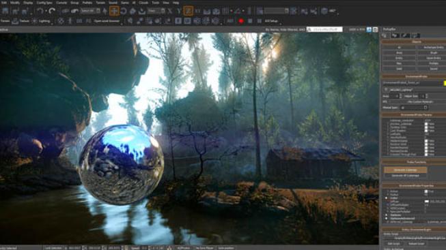Click the EnvironmentProbe name field

[x=412, y=83]
